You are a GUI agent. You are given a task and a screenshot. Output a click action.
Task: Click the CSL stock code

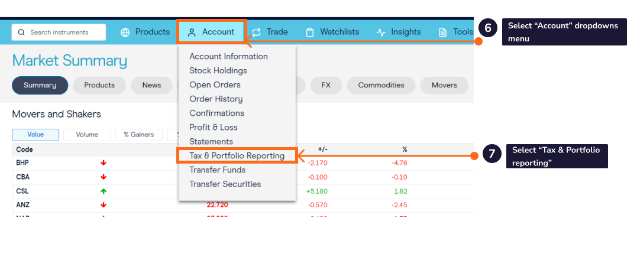pos(22,191)
